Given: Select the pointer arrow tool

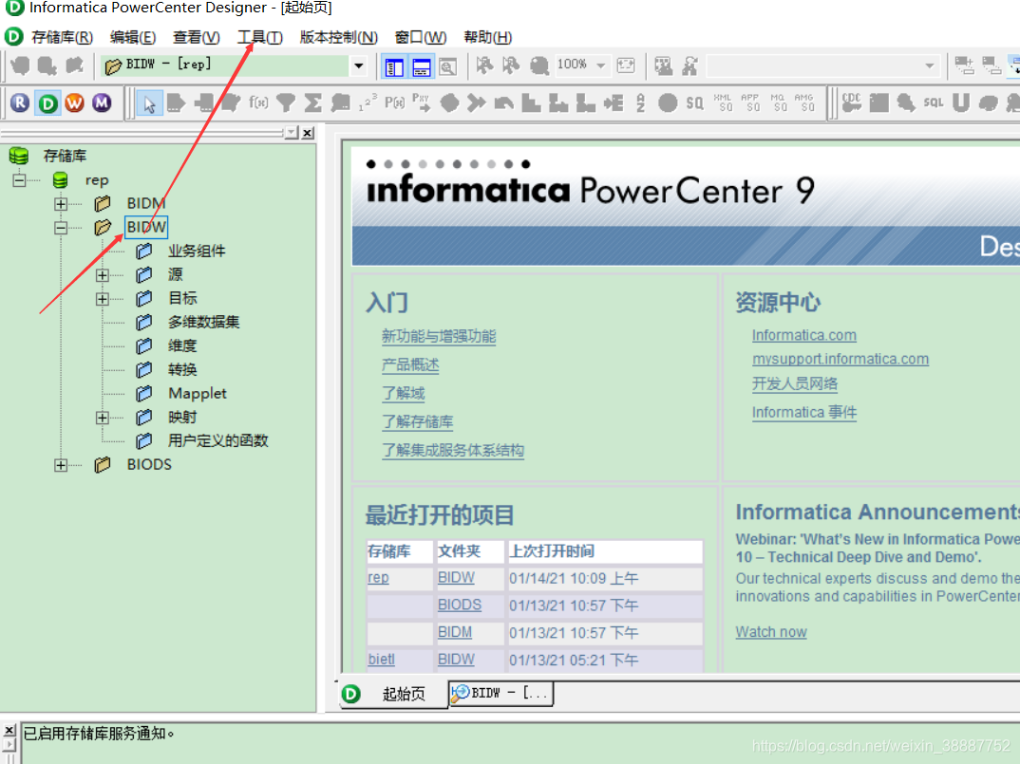Looking at the screenshot, I should click(x=150, y=103).
